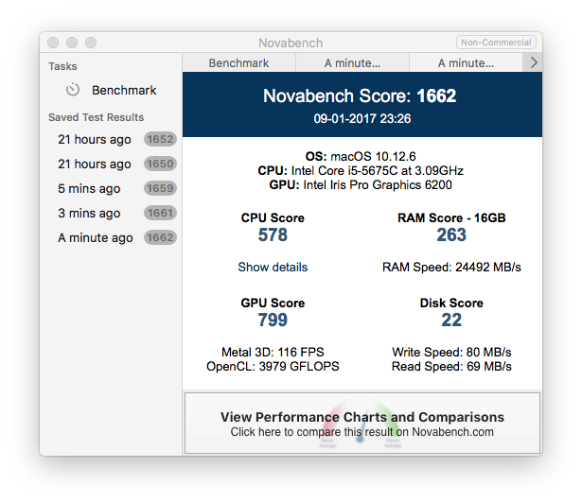Show details for the CPU Score
Screen dimensions: 582x503
pyautogui.click(x=273, y=267)
